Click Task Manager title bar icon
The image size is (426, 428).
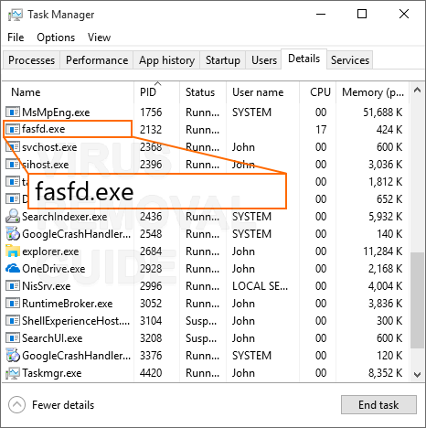(15, 15)
